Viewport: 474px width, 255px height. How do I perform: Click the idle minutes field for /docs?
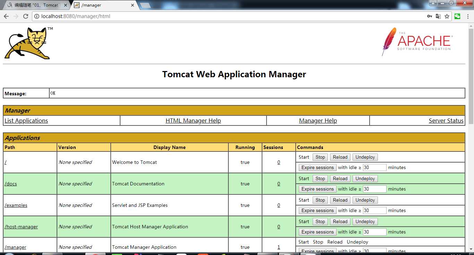point(374,189)
